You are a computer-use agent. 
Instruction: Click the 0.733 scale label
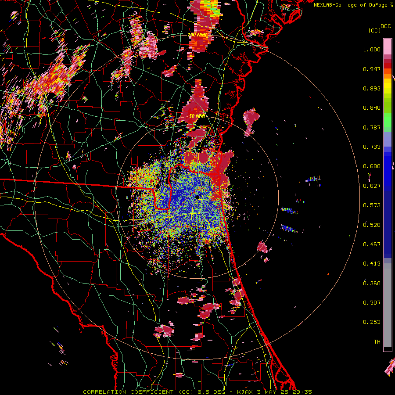372,147
